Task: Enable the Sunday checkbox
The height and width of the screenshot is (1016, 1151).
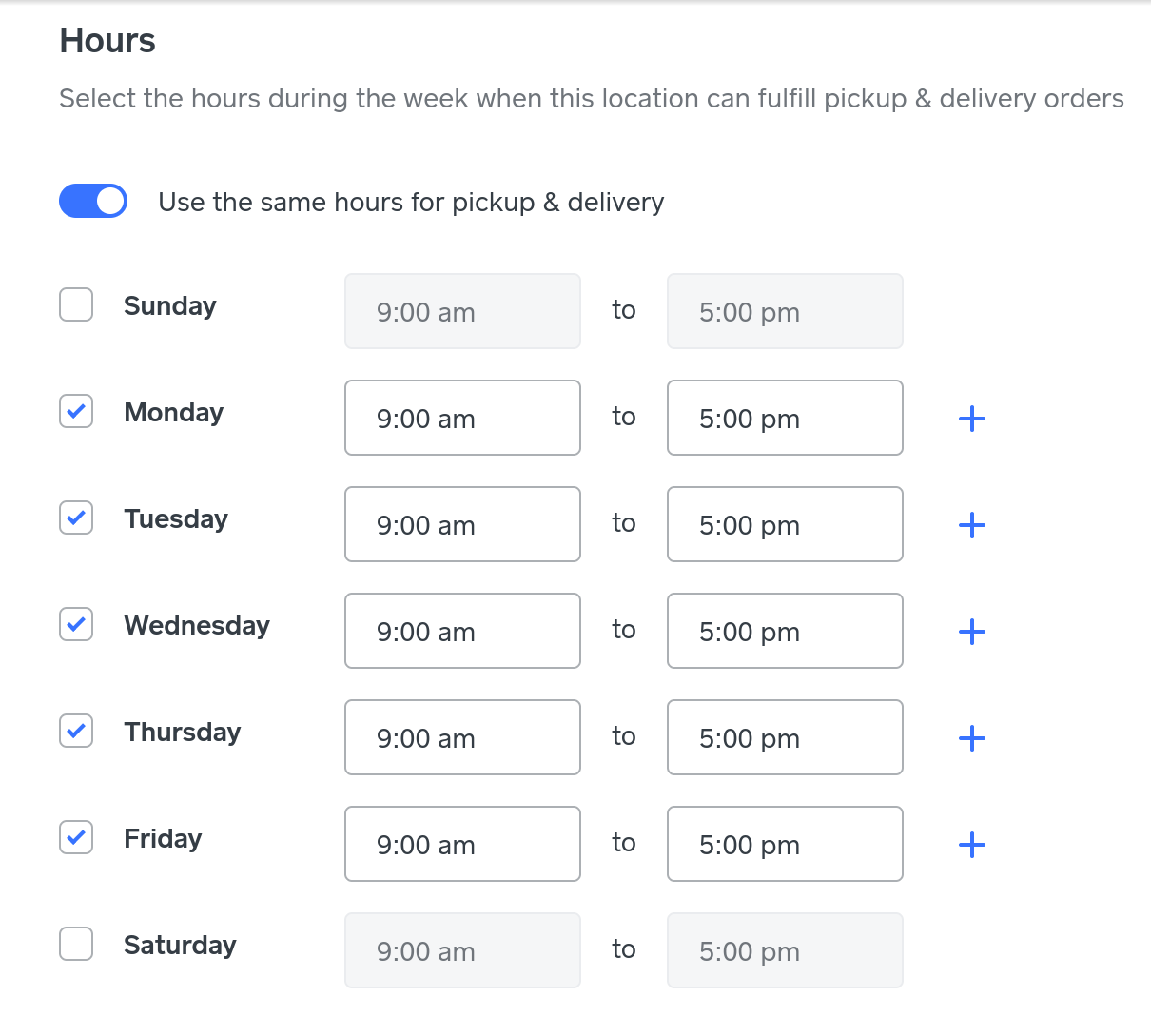Action: point(76,305)
